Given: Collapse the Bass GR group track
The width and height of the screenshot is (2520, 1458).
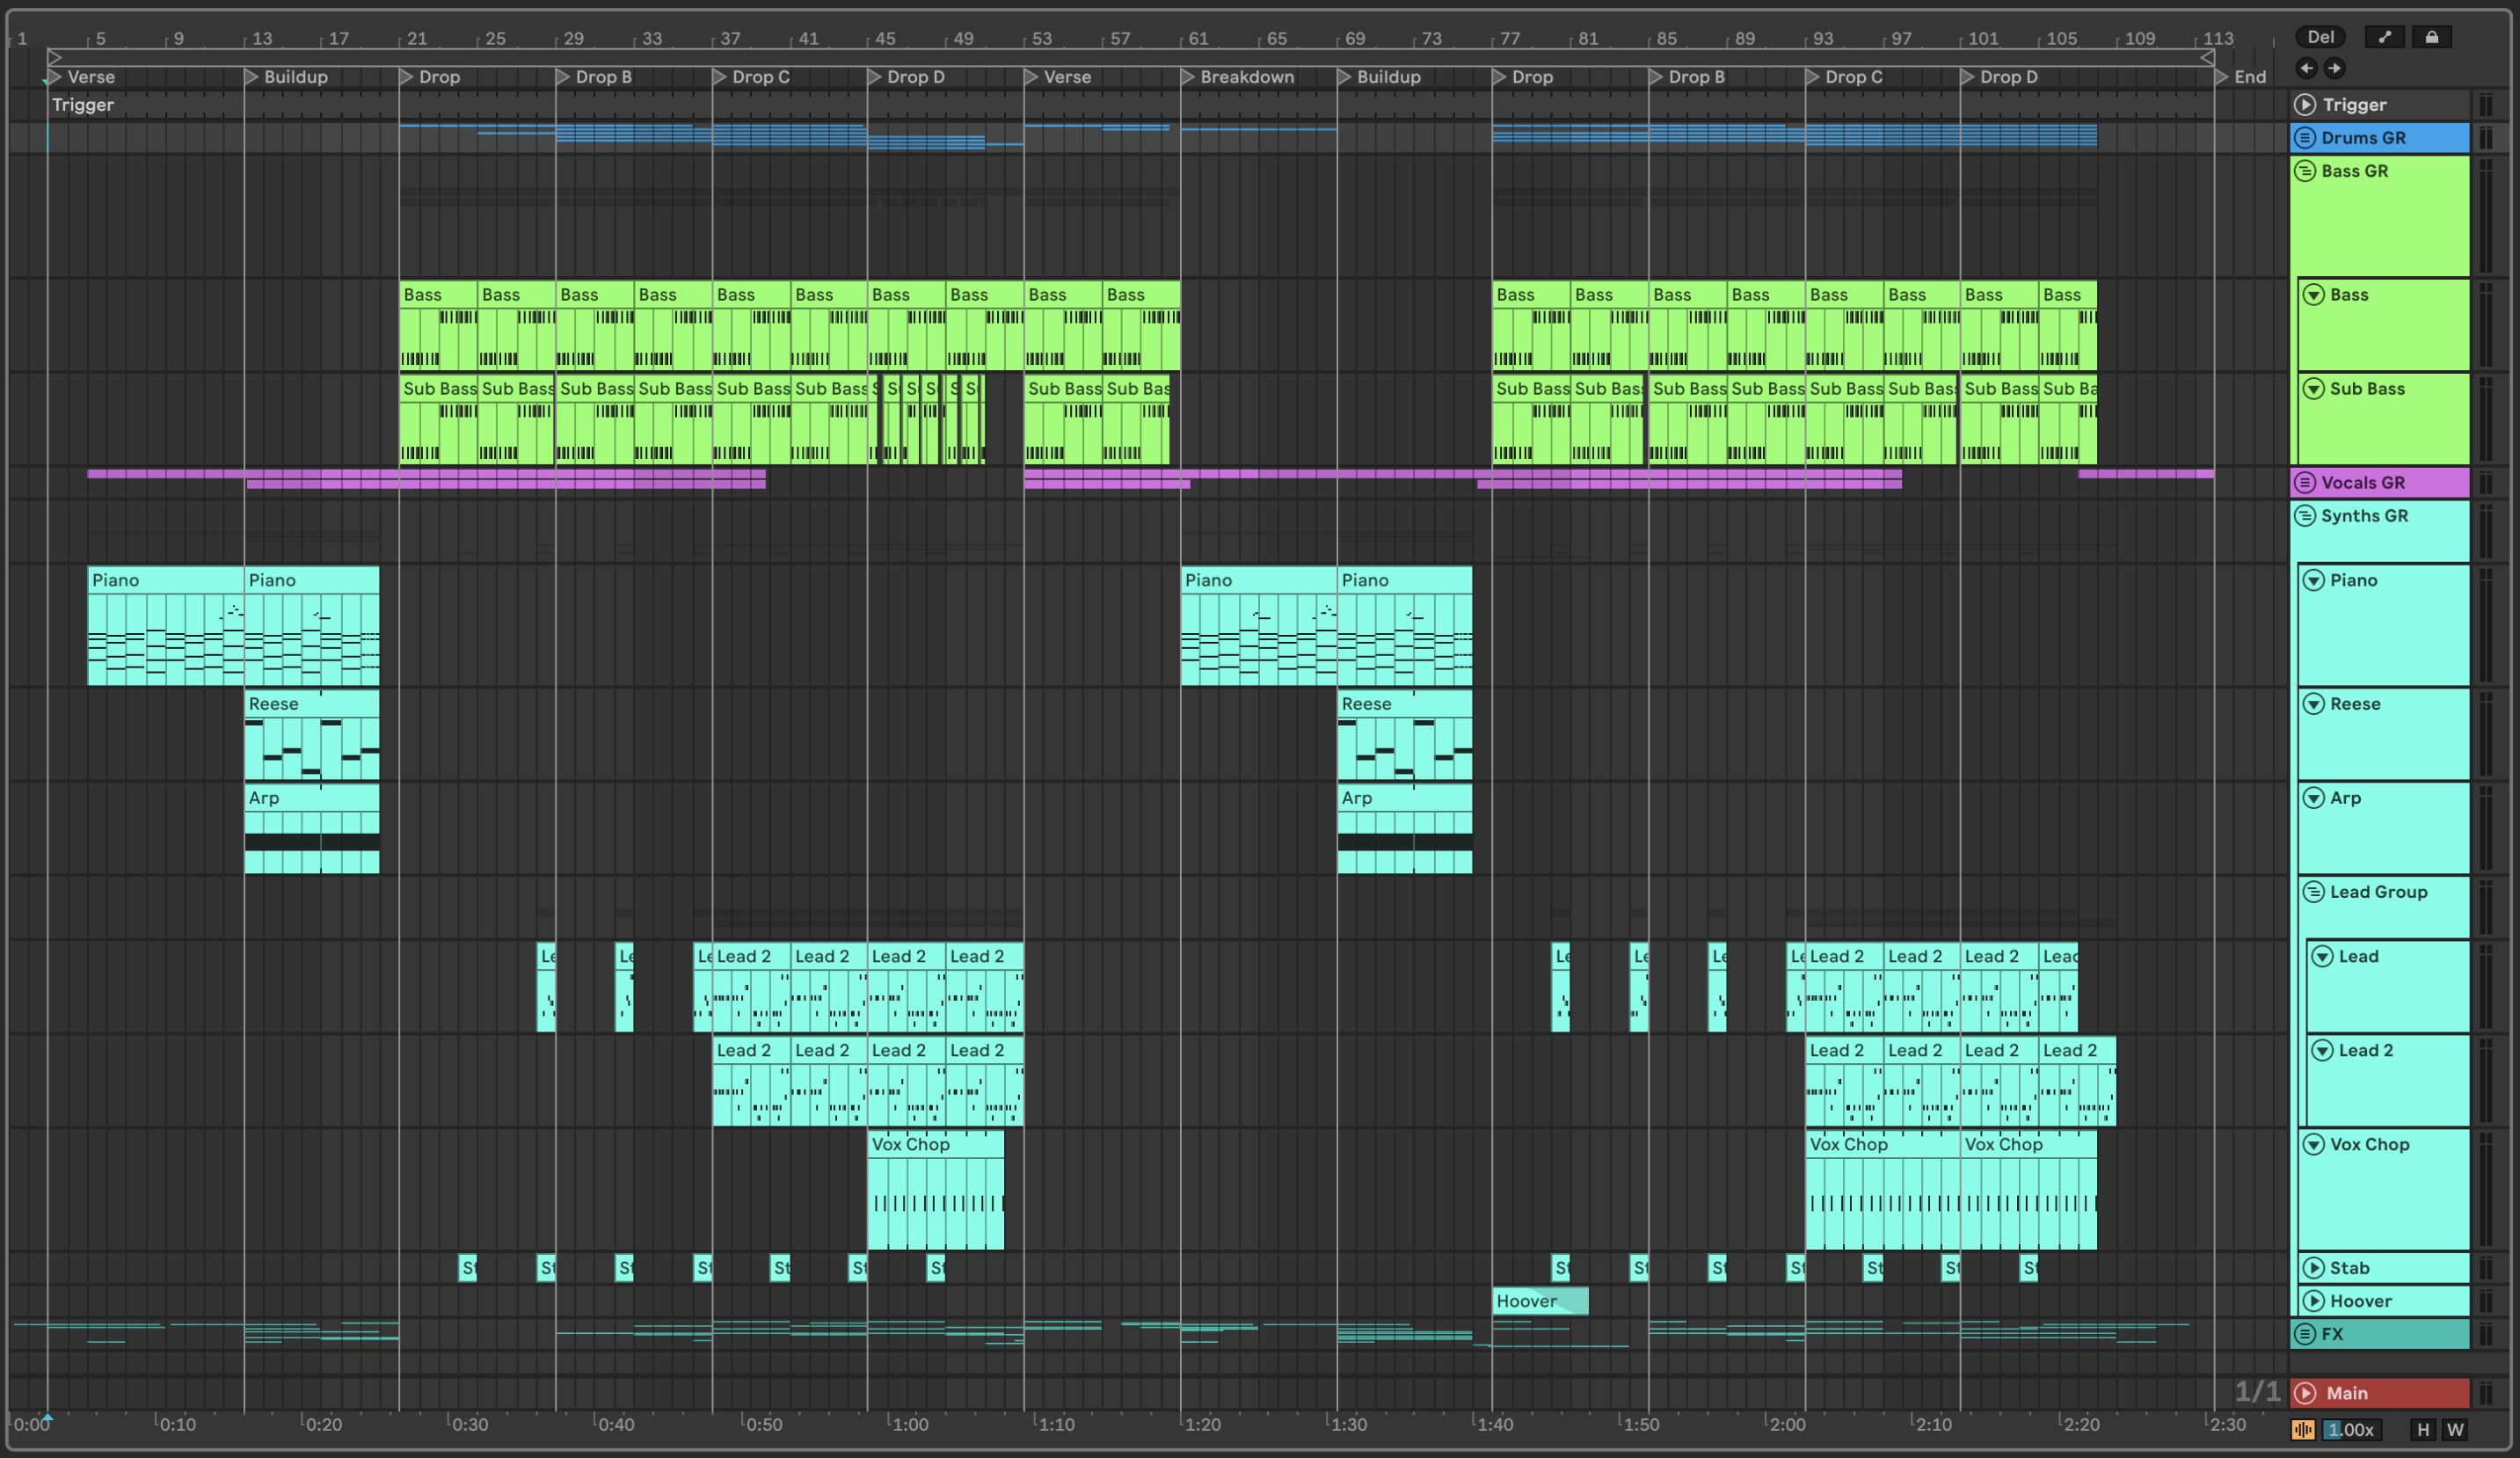Looking at the screenshot, I should 2305,171.
